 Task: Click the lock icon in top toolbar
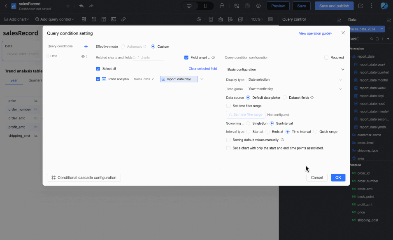pyautogui.click(x=222, y=6)
